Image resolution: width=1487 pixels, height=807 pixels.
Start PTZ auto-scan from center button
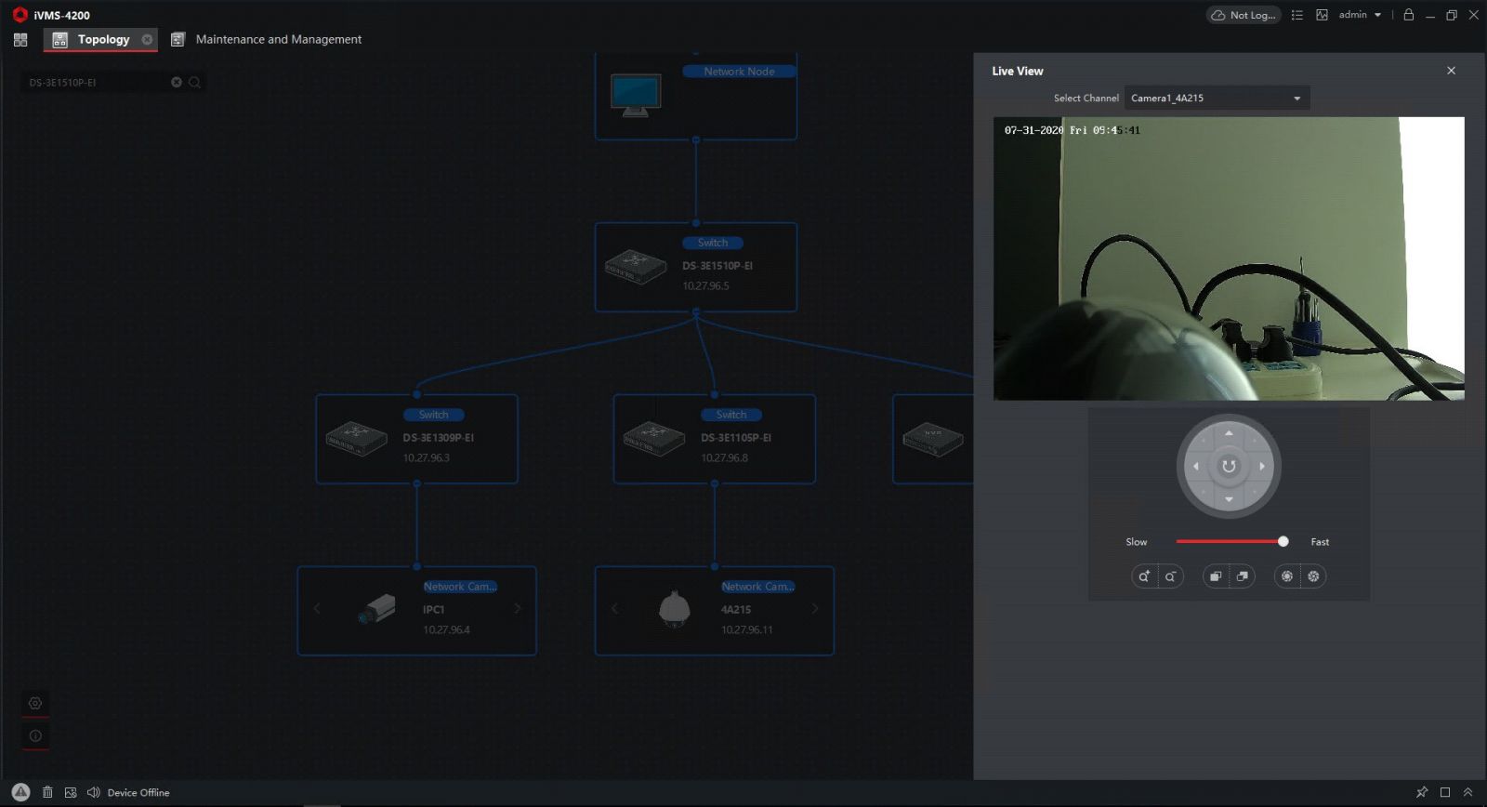pos(1229,467)
